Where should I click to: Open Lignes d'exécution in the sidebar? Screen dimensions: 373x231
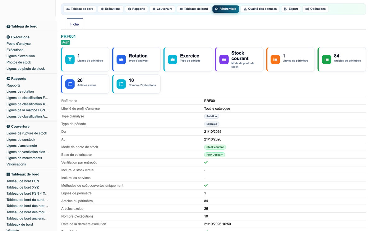[x=21, y=56]
